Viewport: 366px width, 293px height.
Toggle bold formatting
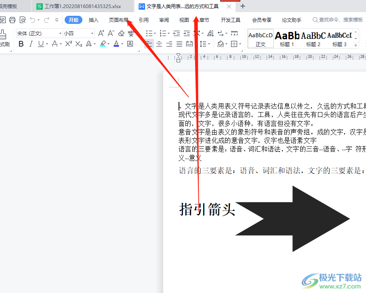click(21, 44)
